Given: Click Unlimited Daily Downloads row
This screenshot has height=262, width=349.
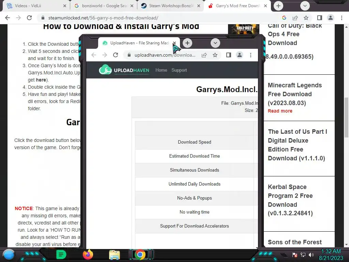Looking at the screenshot, I should (x=197, y=184).
